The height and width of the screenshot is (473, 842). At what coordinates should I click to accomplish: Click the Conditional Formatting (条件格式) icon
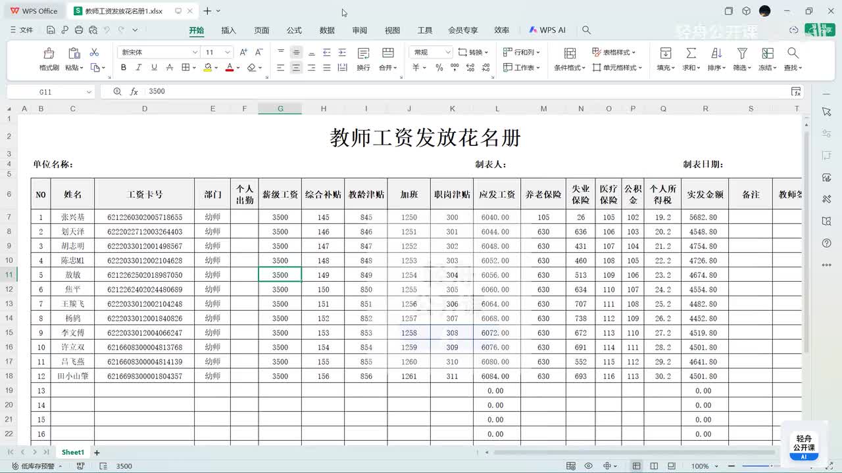[x=570, y=53]
